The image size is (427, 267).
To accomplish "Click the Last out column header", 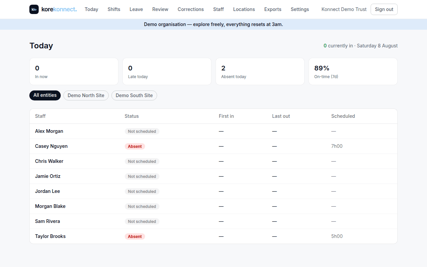I will coord(281,116).
